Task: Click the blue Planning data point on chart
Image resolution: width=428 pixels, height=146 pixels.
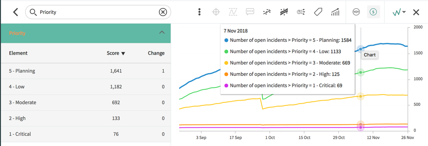Action: tap(361, 49)
